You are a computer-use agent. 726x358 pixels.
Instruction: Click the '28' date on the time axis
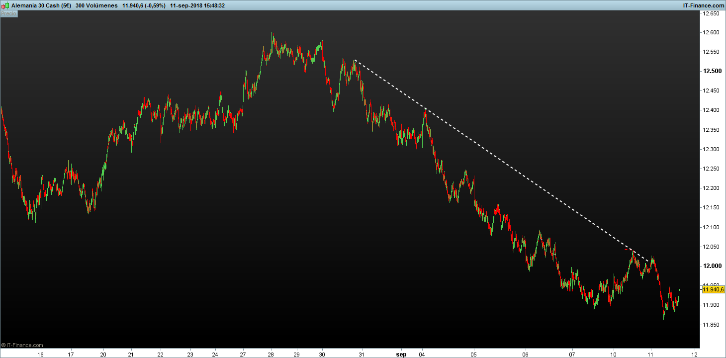(272, 355)
